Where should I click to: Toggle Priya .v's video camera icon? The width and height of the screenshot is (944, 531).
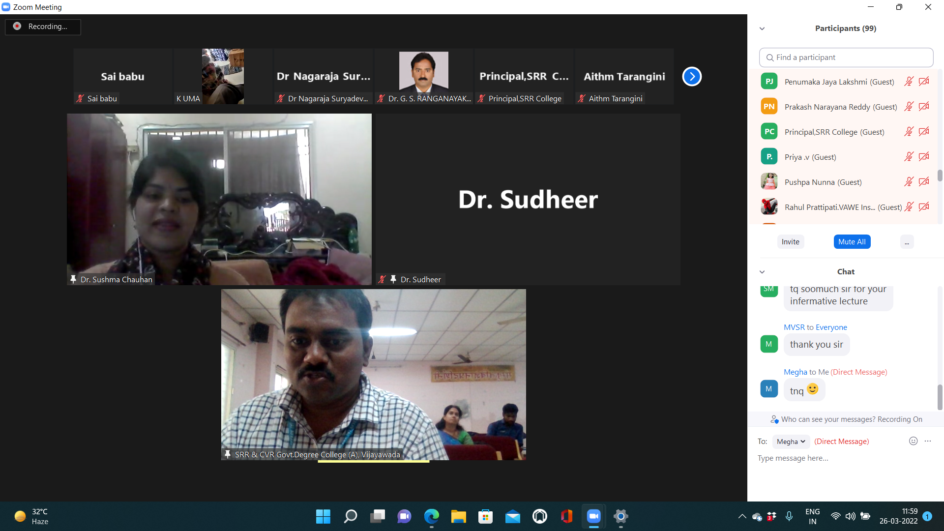point(924,157)
